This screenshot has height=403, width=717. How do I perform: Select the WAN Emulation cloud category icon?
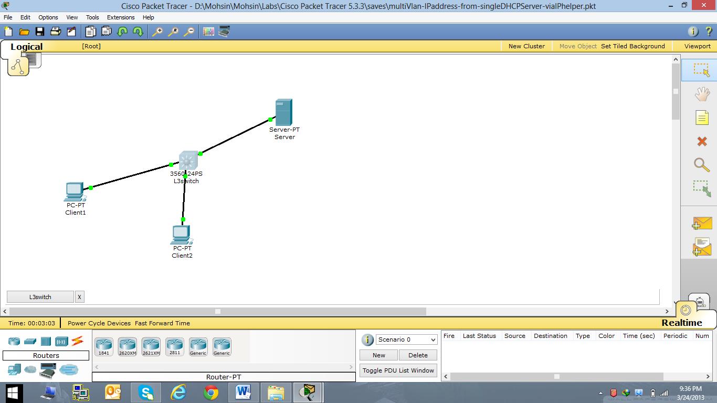(x=30, y=369)
